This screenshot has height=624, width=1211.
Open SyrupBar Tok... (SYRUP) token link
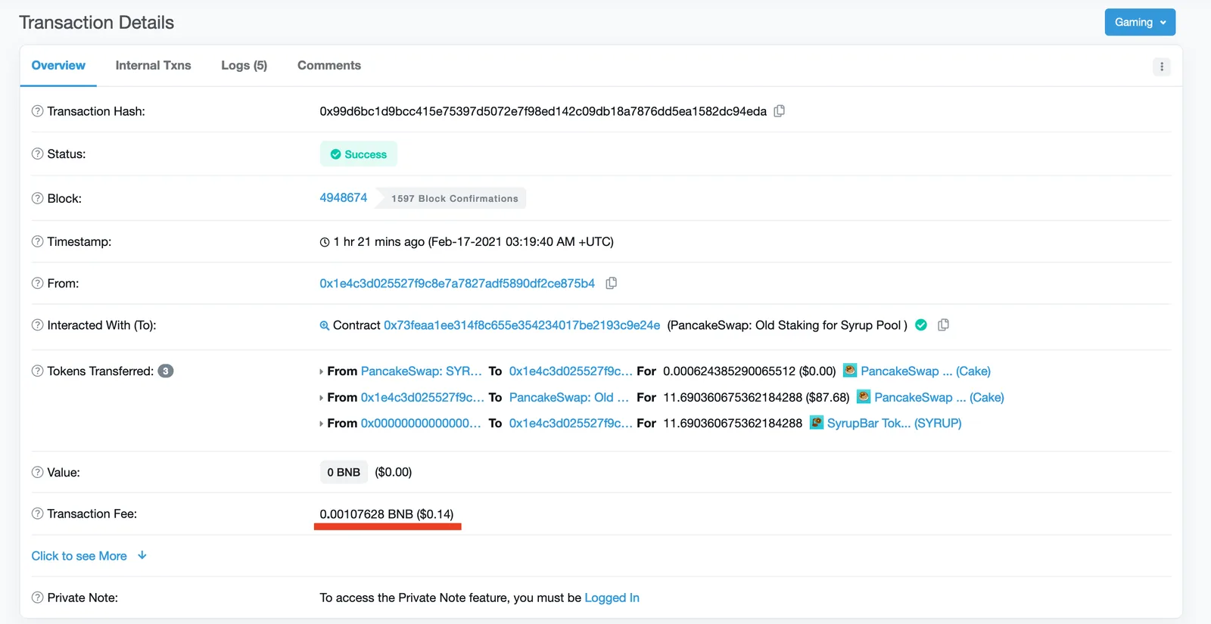click(x=894, y=423)
